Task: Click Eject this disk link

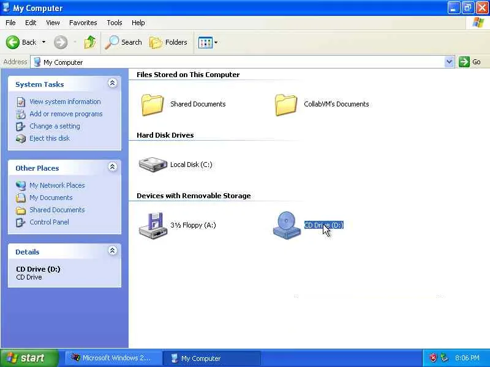Action: click(x=50, y=138)
